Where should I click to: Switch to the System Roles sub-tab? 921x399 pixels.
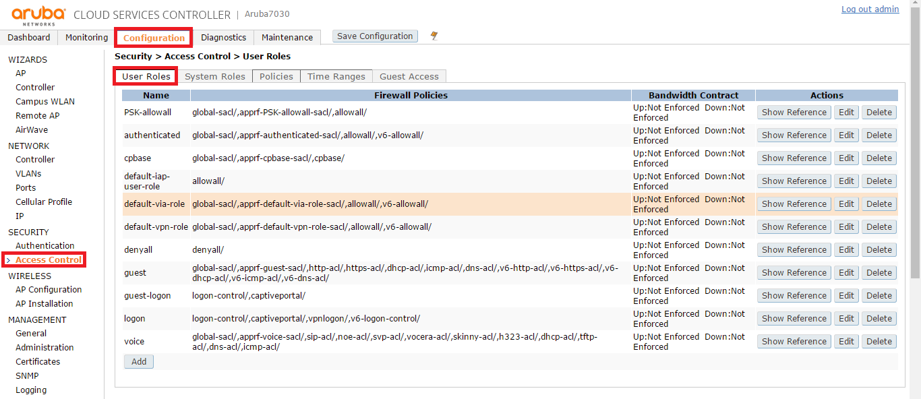215,76
